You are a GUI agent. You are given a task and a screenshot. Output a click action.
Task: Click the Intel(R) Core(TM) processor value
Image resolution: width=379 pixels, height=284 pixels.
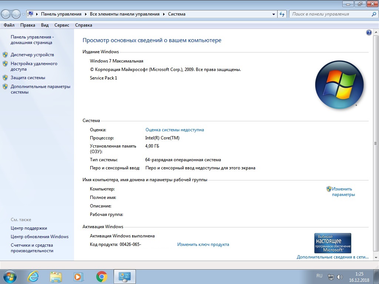pos(162,138)
